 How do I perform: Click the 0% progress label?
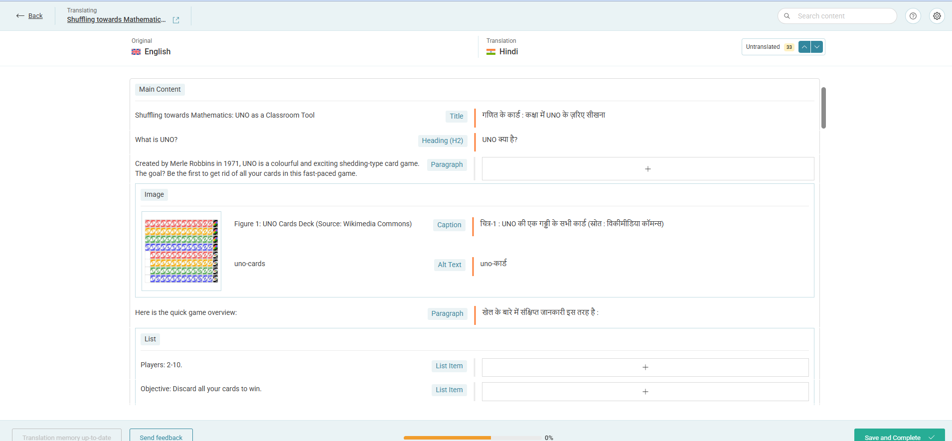[549, 438]
